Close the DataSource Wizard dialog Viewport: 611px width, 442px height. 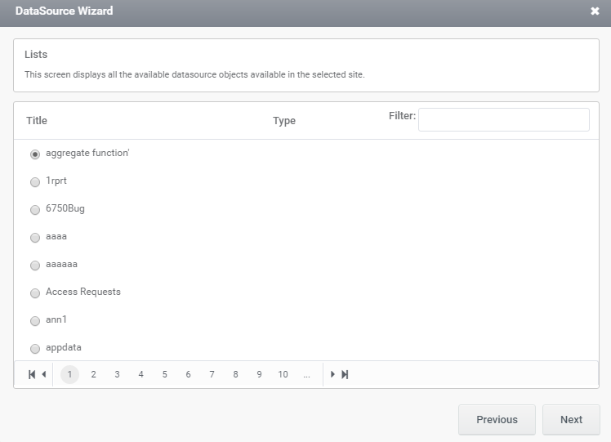(595, 11)
